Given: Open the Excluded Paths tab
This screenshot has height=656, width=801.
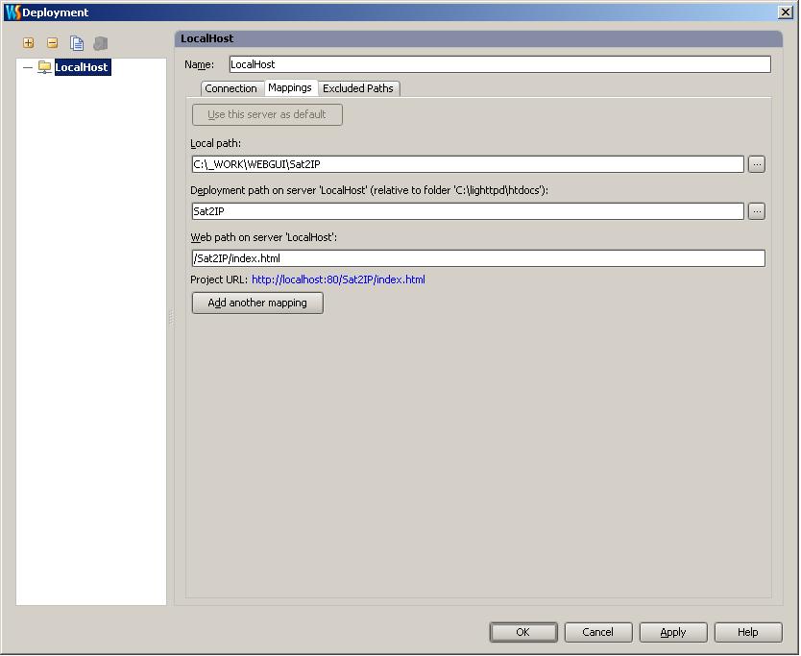Looking at the screenshot, I should click(357, 88).
